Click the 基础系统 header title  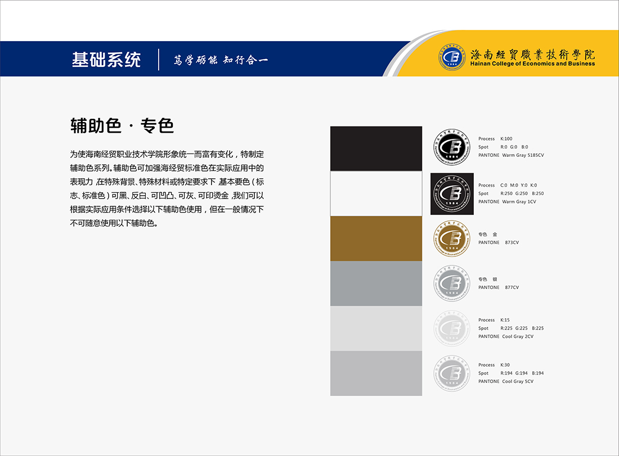click(106, 60)
